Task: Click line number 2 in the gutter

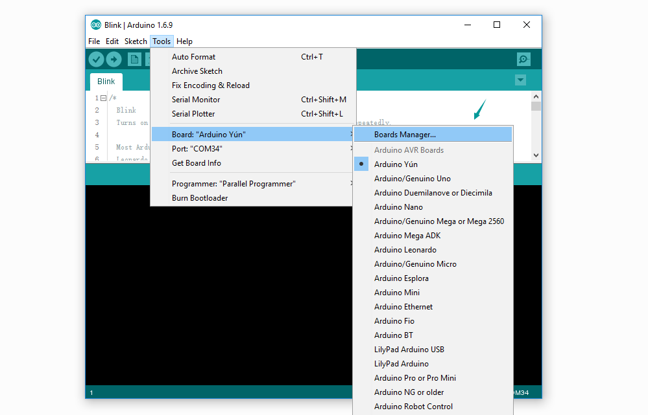Action: tap(97, 110)
